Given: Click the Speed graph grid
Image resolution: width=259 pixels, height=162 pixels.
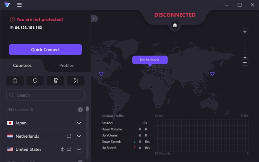Looking at the screenshot, I should tap(202, 135).
